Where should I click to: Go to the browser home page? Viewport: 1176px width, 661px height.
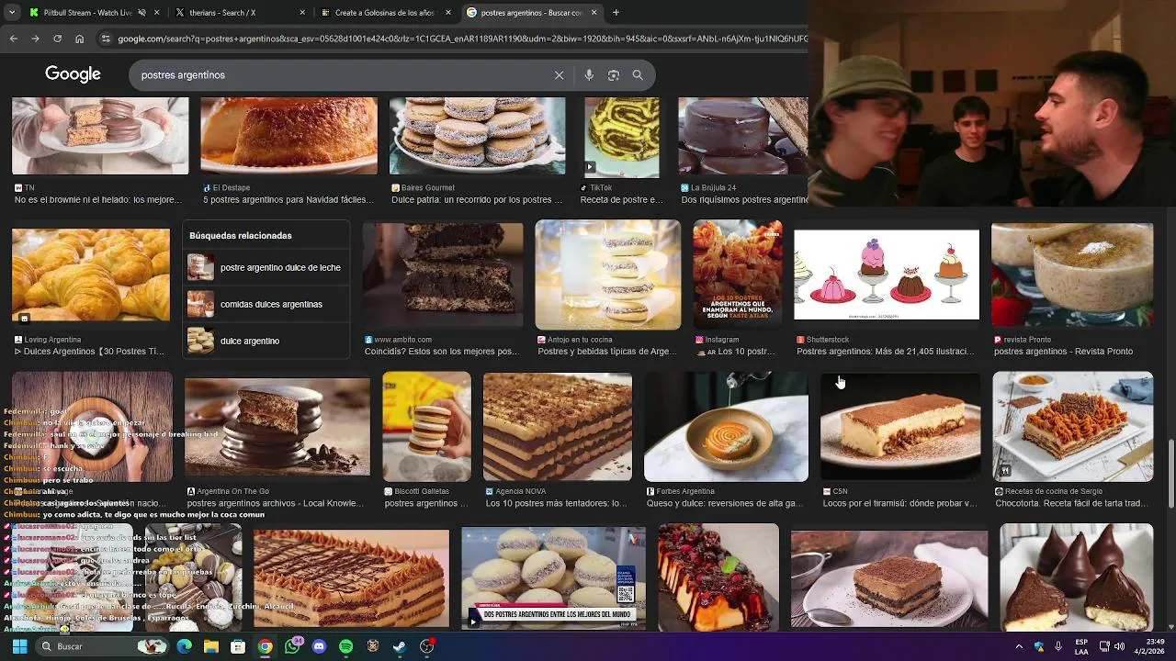[79, 39]
